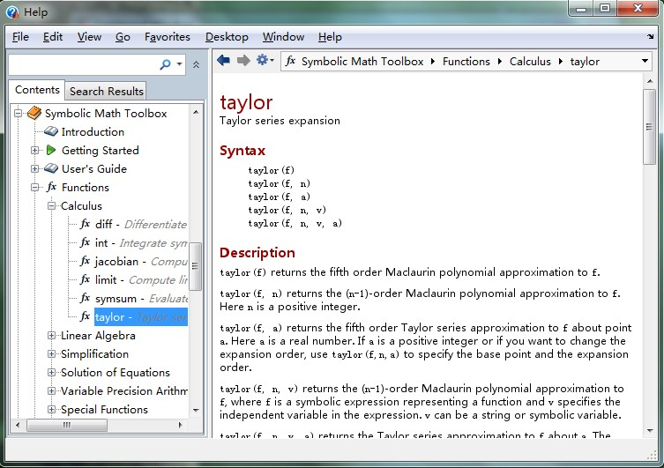Open the View menu
Viewport: 664px width, 468px height.
pyautogui.click(x=89, y=37)
